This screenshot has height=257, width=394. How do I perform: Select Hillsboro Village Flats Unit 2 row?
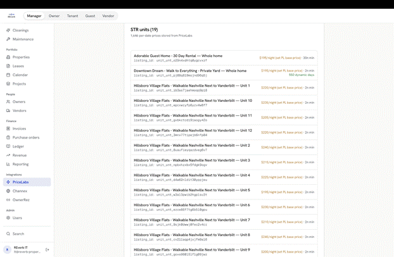(x=224, y=147)
